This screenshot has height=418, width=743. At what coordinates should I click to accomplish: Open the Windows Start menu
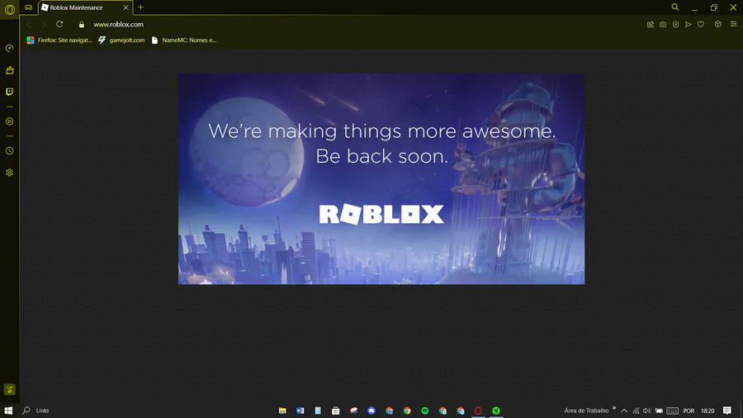pos(8,411)
